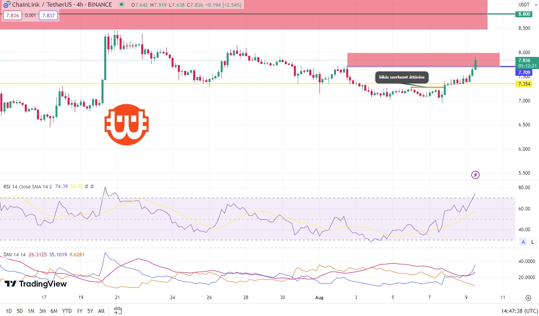Click the RSI 14 close SMA legend
539x316 pixels.
point(28,186)
